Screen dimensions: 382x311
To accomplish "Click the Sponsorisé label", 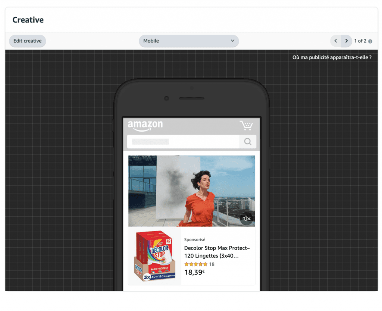I will click(195, 240).
